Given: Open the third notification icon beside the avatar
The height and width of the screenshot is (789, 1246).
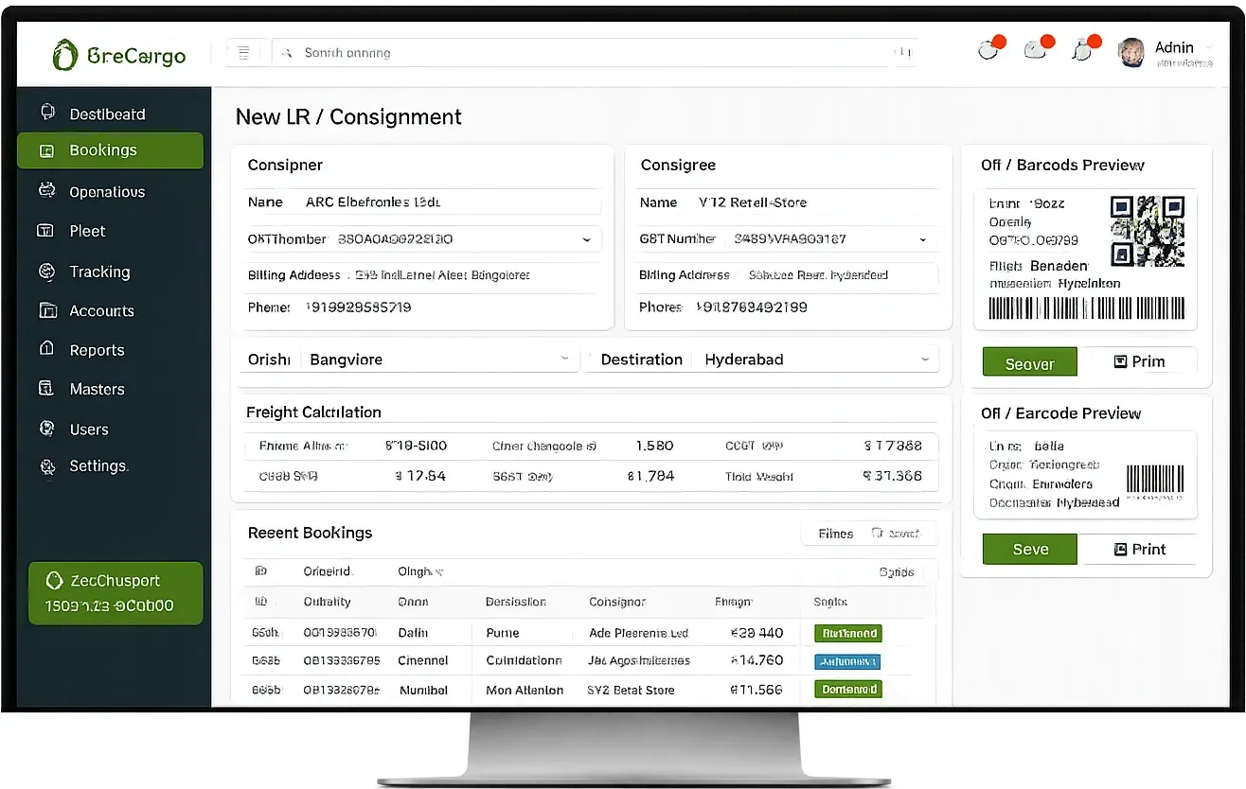Looking at the screenshot, I should [1085, 48].
